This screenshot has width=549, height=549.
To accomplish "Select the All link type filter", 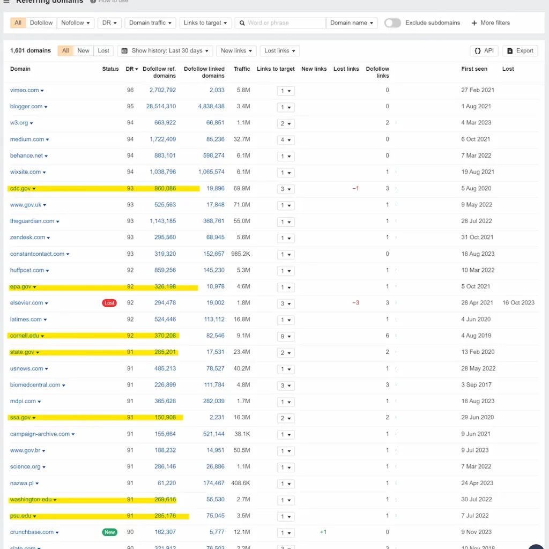I will (18, 23).
